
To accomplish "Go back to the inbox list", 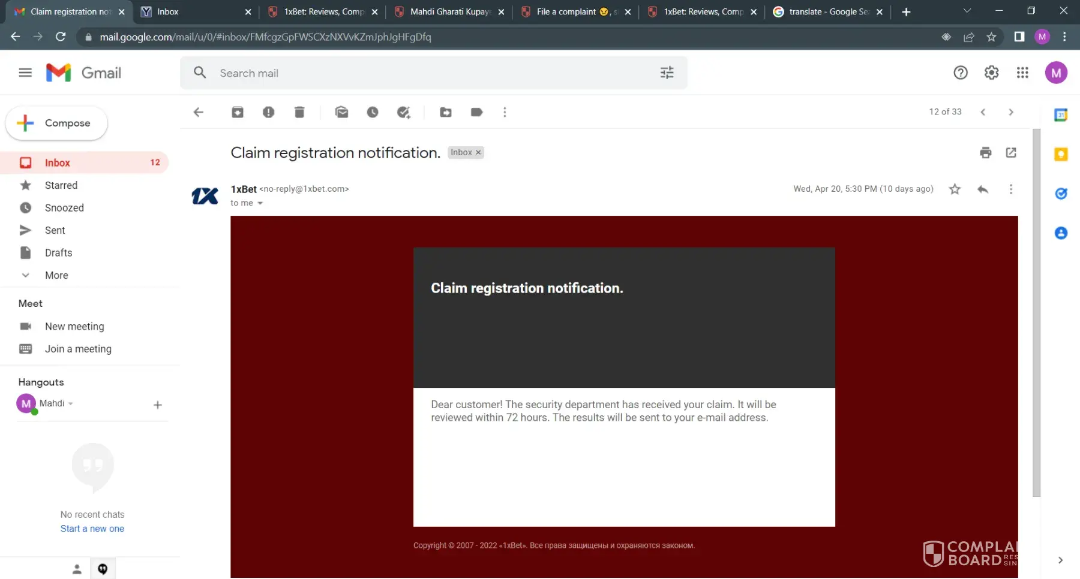I will pos(199,112).
